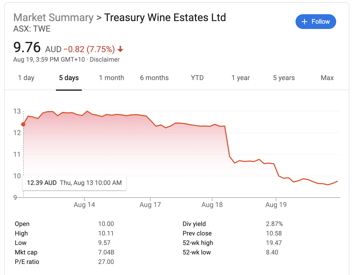Open the 5 years chart tab
The image size is (352, 275).
[x=284, y=78]
